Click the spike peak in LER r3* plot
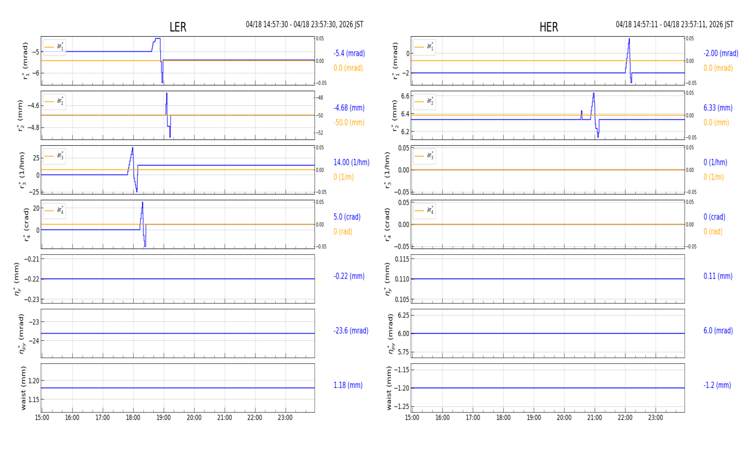Screen dimensions: 740x453 tap(133, 148)
